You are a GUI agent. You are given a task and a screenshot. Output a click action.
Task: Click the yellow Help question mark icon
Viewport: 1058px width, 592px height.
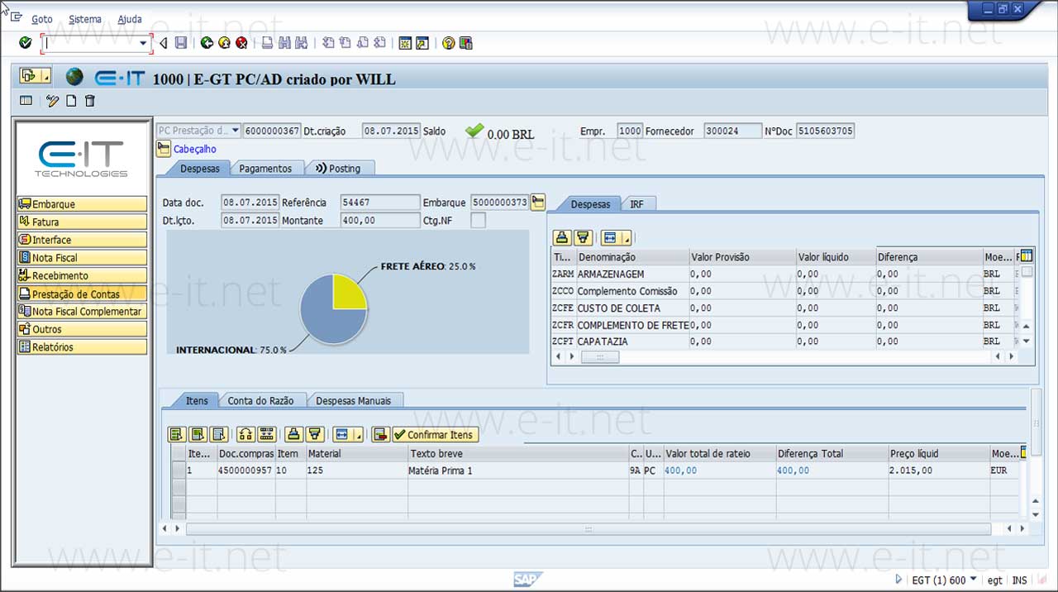click(448, 43)
